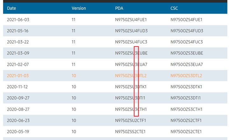Click version 11 in 2021-06-03 row
229x140 pixels.
point(73,20)
